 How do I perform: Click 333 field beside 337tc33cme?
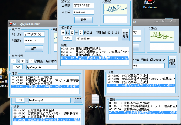(67, 38)
